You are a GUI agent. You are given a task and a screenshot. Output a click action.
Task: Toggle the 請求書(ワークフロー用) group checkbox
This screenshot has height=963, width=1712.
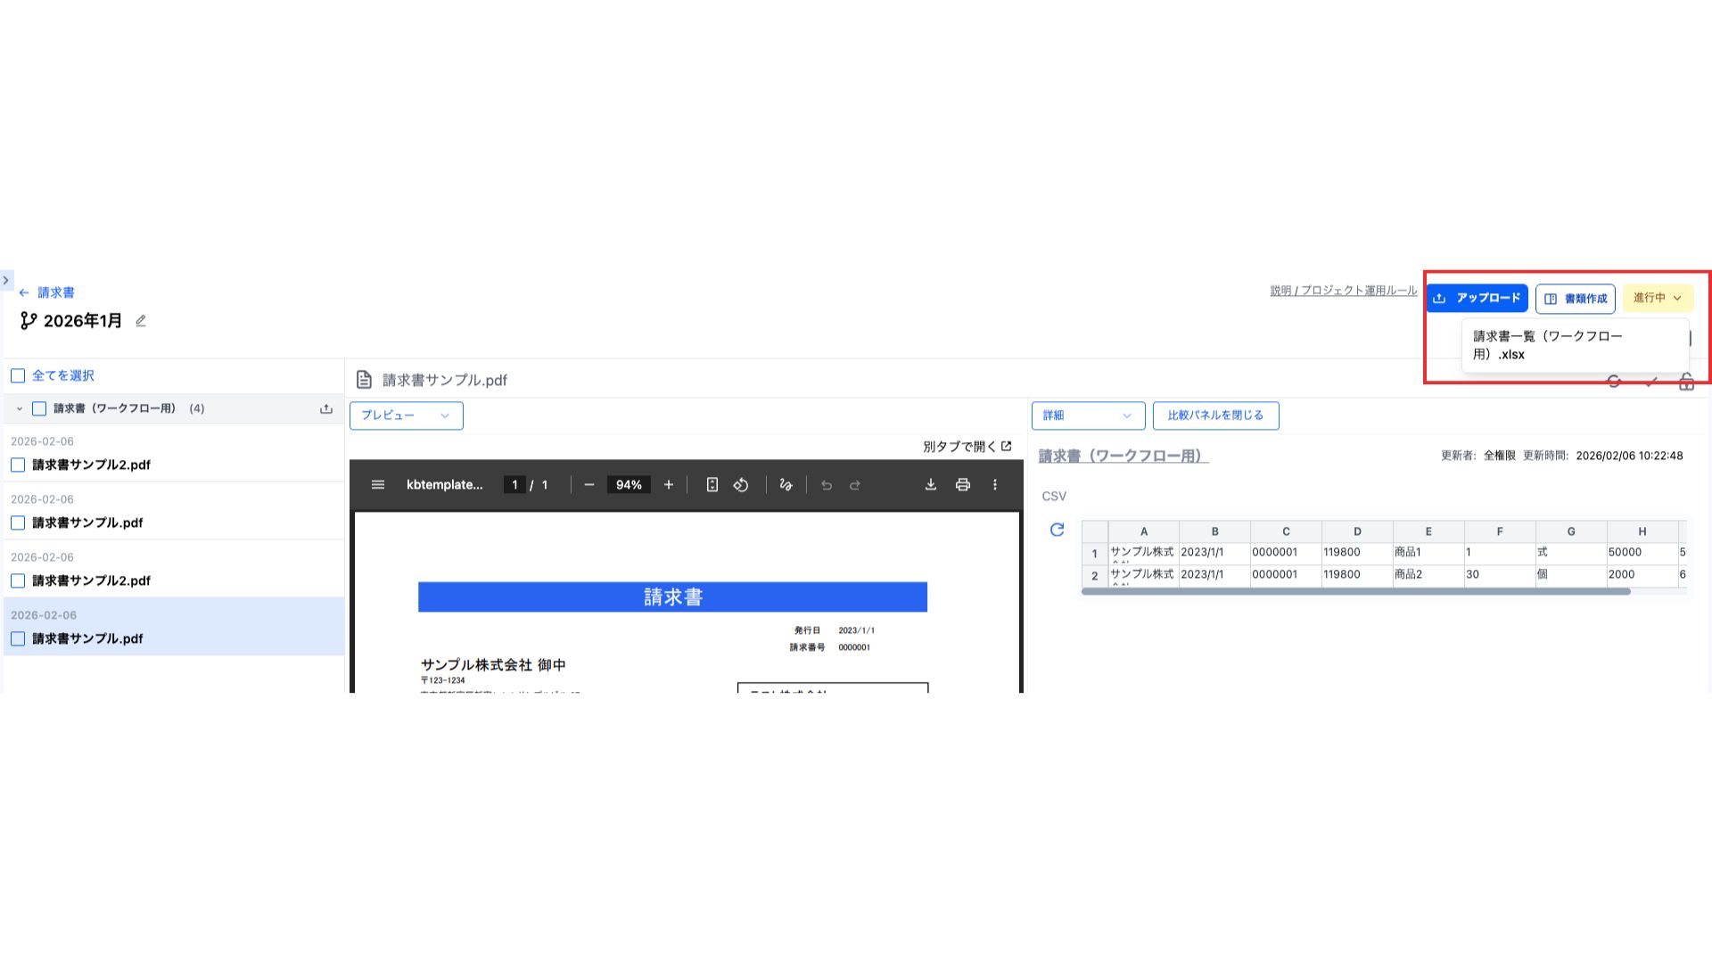click(39, 408)
